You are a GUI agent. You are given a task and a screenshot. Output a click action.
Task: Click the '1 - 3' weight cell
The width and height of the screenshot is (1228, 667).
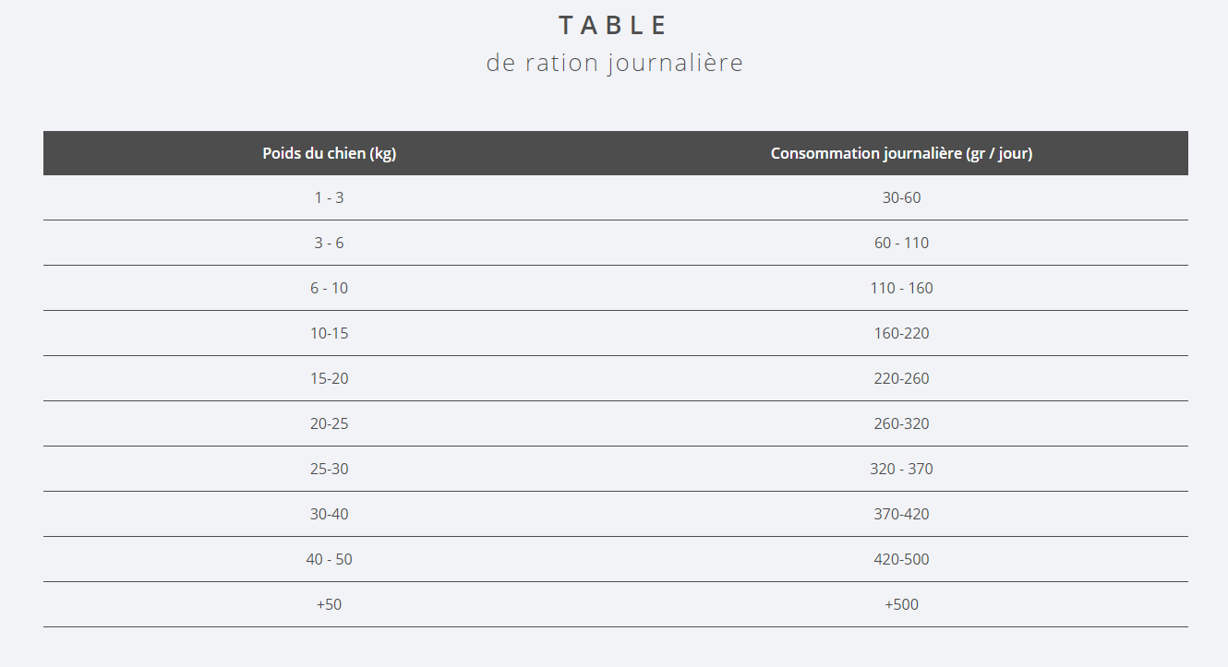pos(330,197)
